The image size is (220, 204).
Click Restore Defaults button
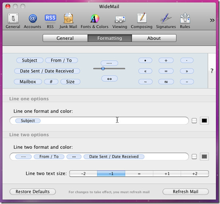(33, 192)
